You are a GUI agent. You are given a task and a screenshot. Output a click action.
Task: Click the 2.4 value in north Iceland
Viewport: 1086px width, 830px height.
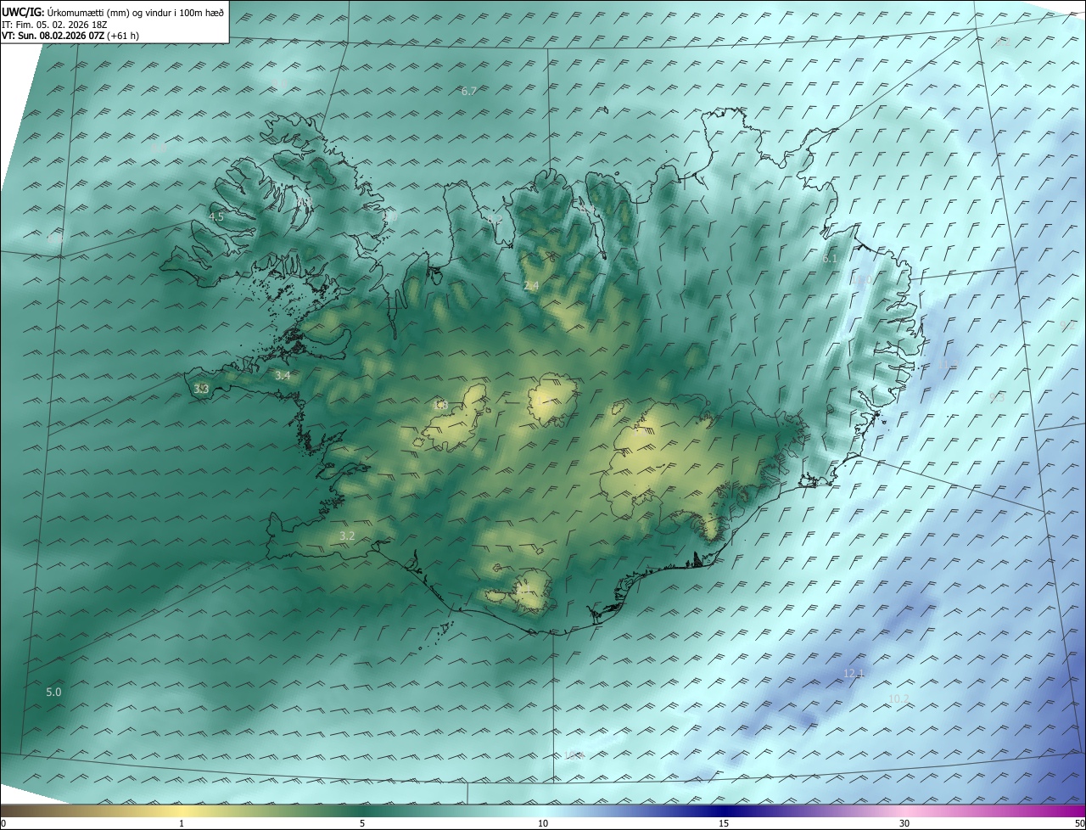coord(531,286)
